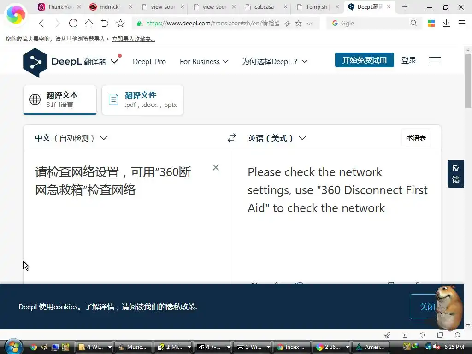Close the DeepL browser tab
472x354 pixels.
click(x=389, y=6)
